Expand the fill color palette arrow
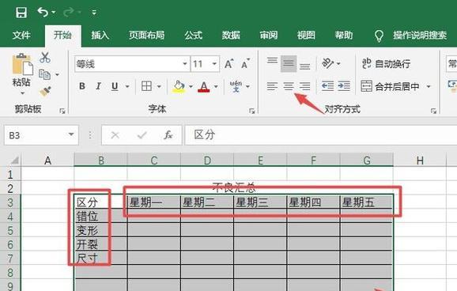 pyautogui.click(x=191, y=87)
